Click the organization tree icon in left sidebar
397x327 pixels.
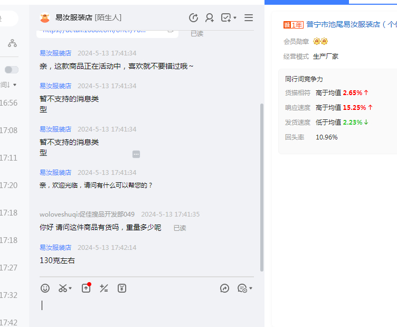click(12, 43)
